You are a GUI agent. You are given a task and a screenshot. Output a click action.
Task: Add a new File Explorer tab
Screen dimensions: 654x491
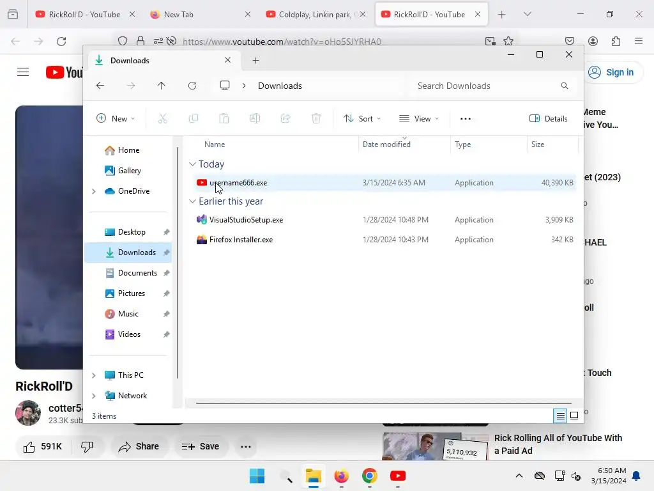[255, 61]
